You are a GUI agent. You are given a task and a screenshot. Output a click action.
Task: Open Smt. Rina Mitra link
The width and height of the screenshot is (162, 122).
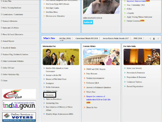[52, 12]
